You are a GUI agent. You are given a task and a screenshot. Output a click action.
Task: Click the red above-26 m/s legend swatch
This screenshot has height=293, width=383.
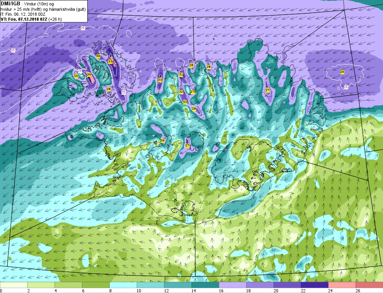click(x=369, y=285)
